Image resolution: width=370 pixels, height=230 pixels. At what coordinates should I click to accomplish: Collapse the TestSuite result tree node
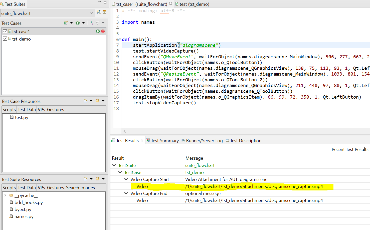[x=114, y=165]
